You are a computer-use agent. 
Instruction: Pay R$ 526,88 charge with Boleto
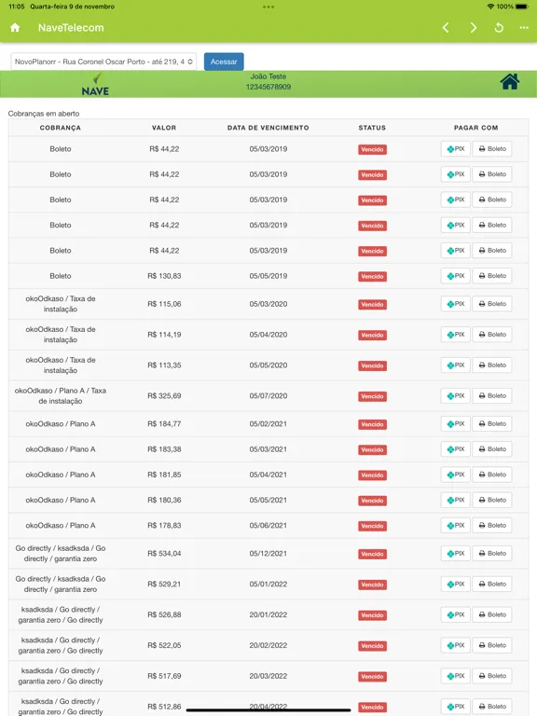[492, 614]
